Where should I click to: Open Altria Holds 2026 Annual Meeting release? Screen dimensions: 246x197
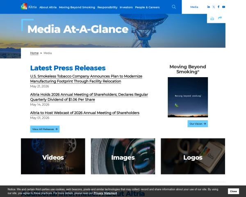click(89, 97)
